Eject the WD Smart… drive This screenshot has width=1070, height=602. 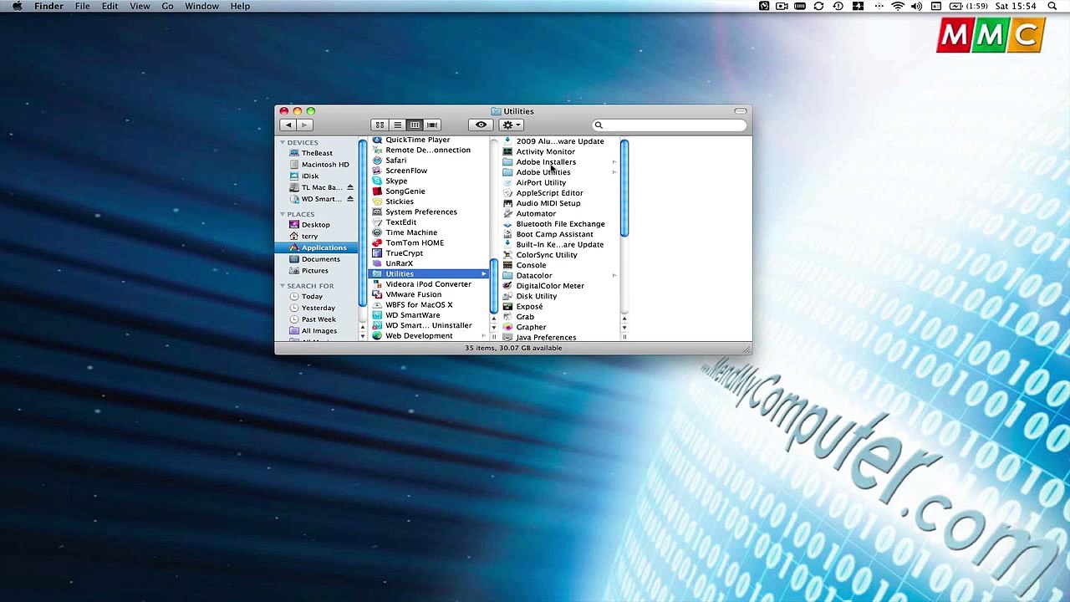click(x=350, y=199)
